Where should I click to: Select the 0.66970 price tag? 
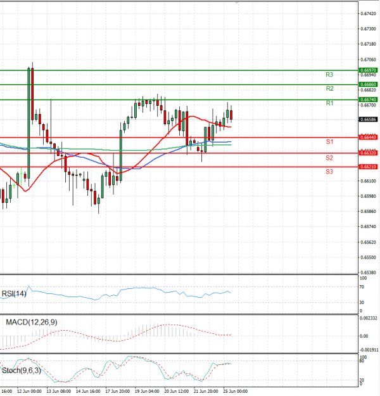pyautogui.click(x=368, y=70)
